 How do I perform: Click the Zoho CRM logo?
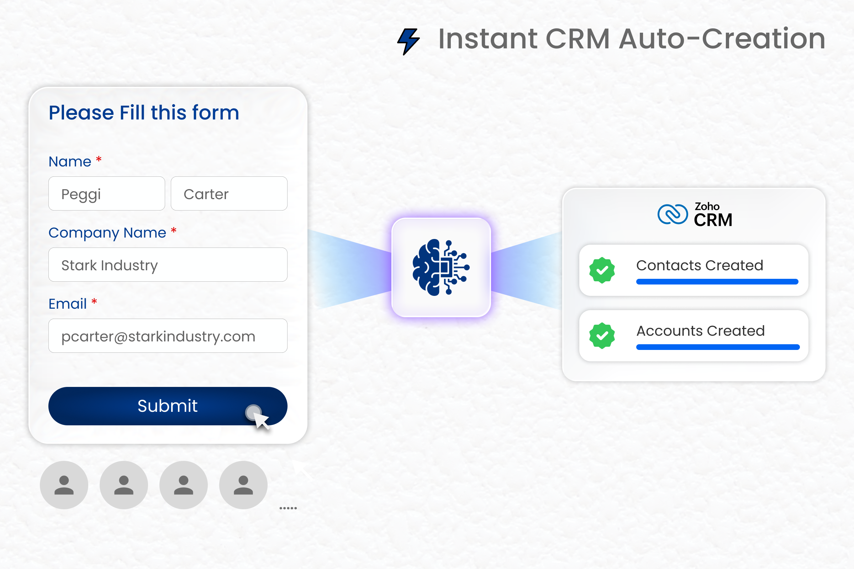[x=694, y=215]
